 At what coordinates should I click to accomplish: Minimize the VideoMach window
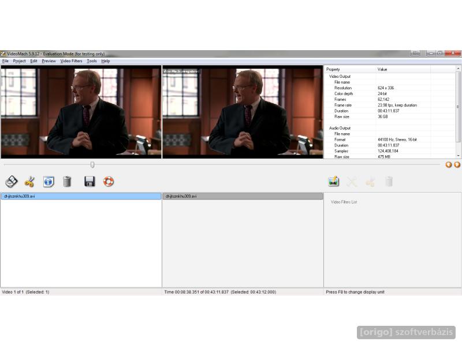click(431, 53)
